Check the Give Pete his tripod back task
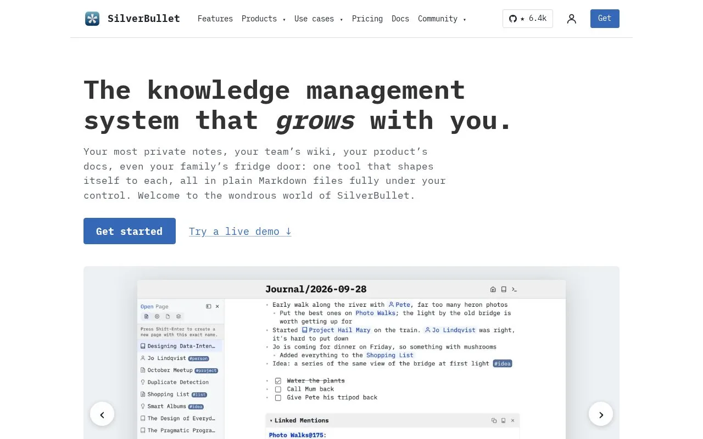Viewport: 703px width, 439px height. point(278,397)
